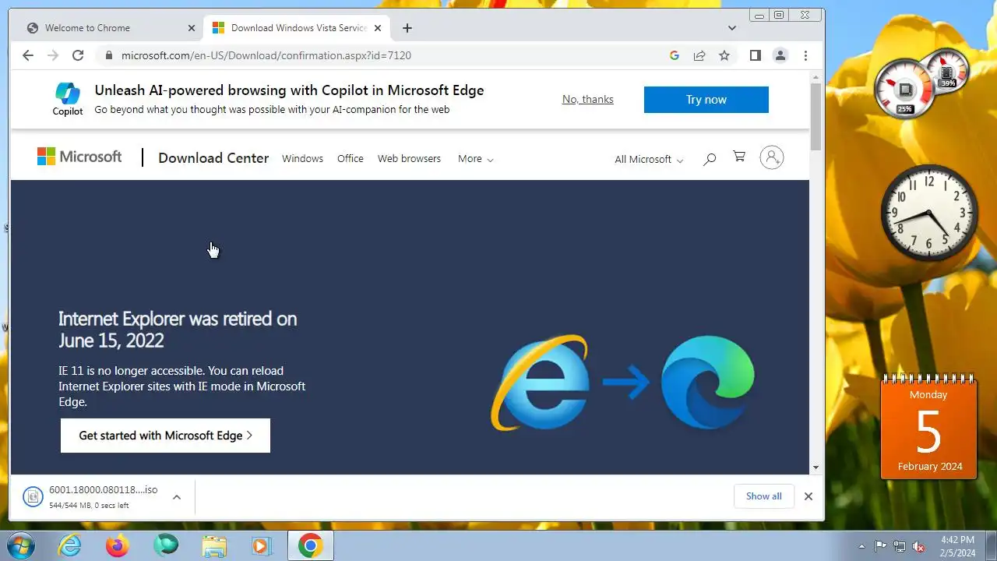Viewport: 997px width, 561px height.
Task: Sign in with the account icon
Action: pyautogui.click(x=772, y=157)
